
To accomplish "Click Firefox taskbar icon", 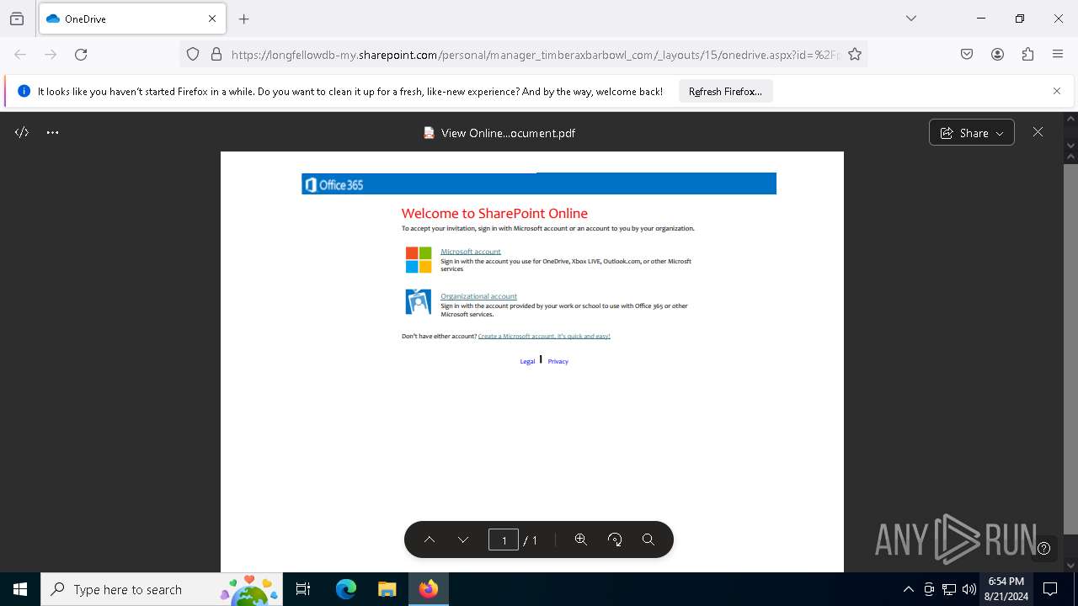I will 429,589.
